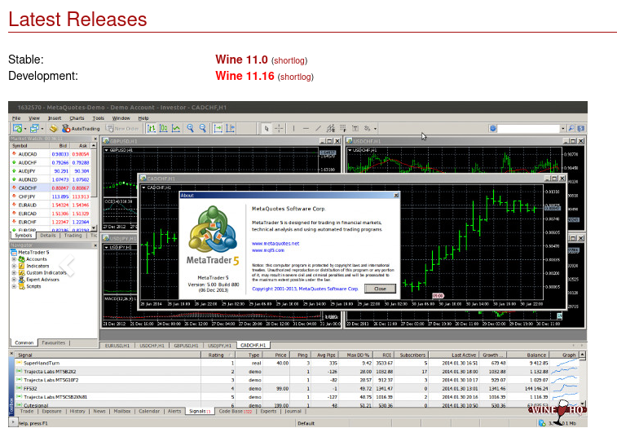
Task: Expand the Scripts node in Navigator
Action: (14, 286)
